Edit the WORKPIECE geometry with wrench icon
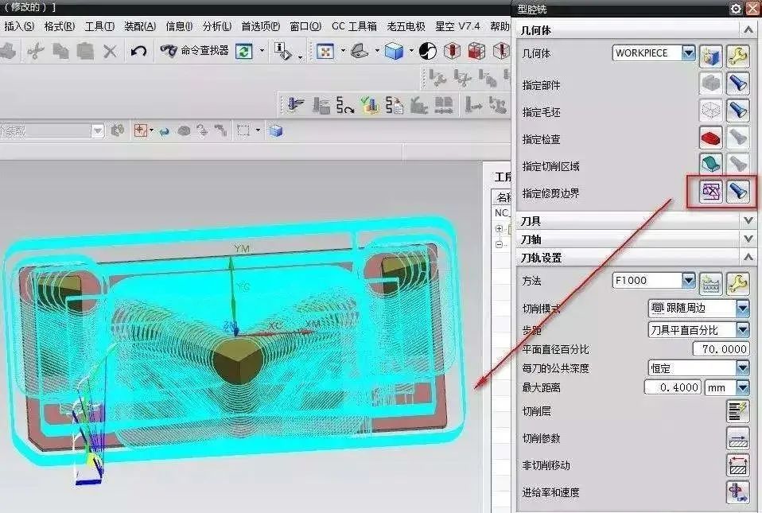This screenshot has height=513, width=762. point(738,56)
